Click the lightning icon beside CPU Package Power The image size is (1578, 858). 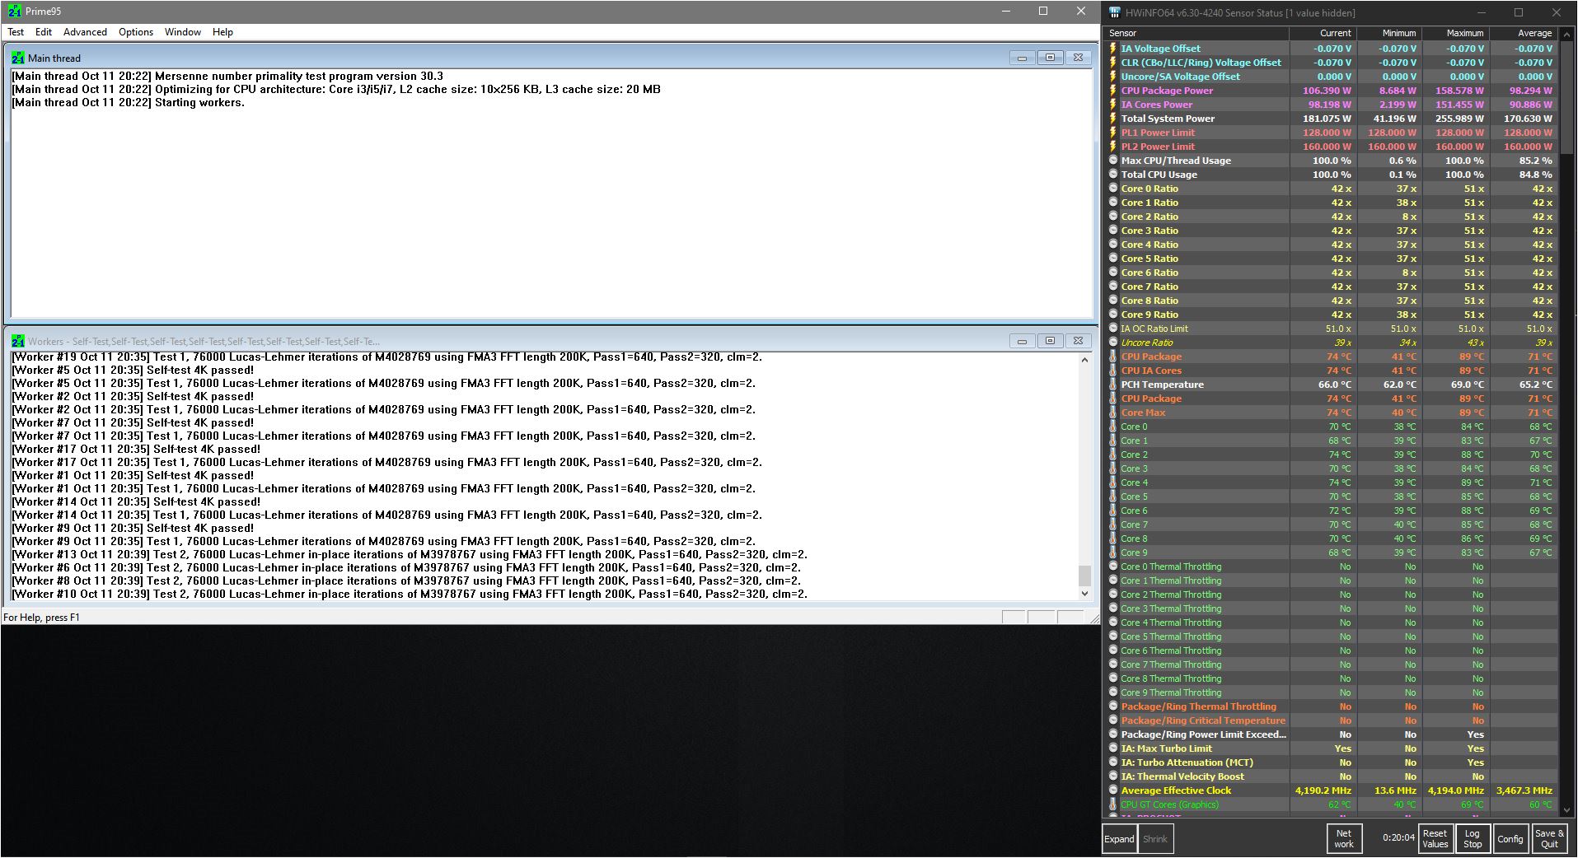coord(1113,91)
